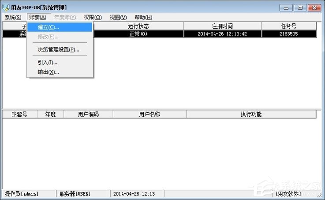
Task: Minimize the 用友ERP-U8 window
Action: (286, 8)
